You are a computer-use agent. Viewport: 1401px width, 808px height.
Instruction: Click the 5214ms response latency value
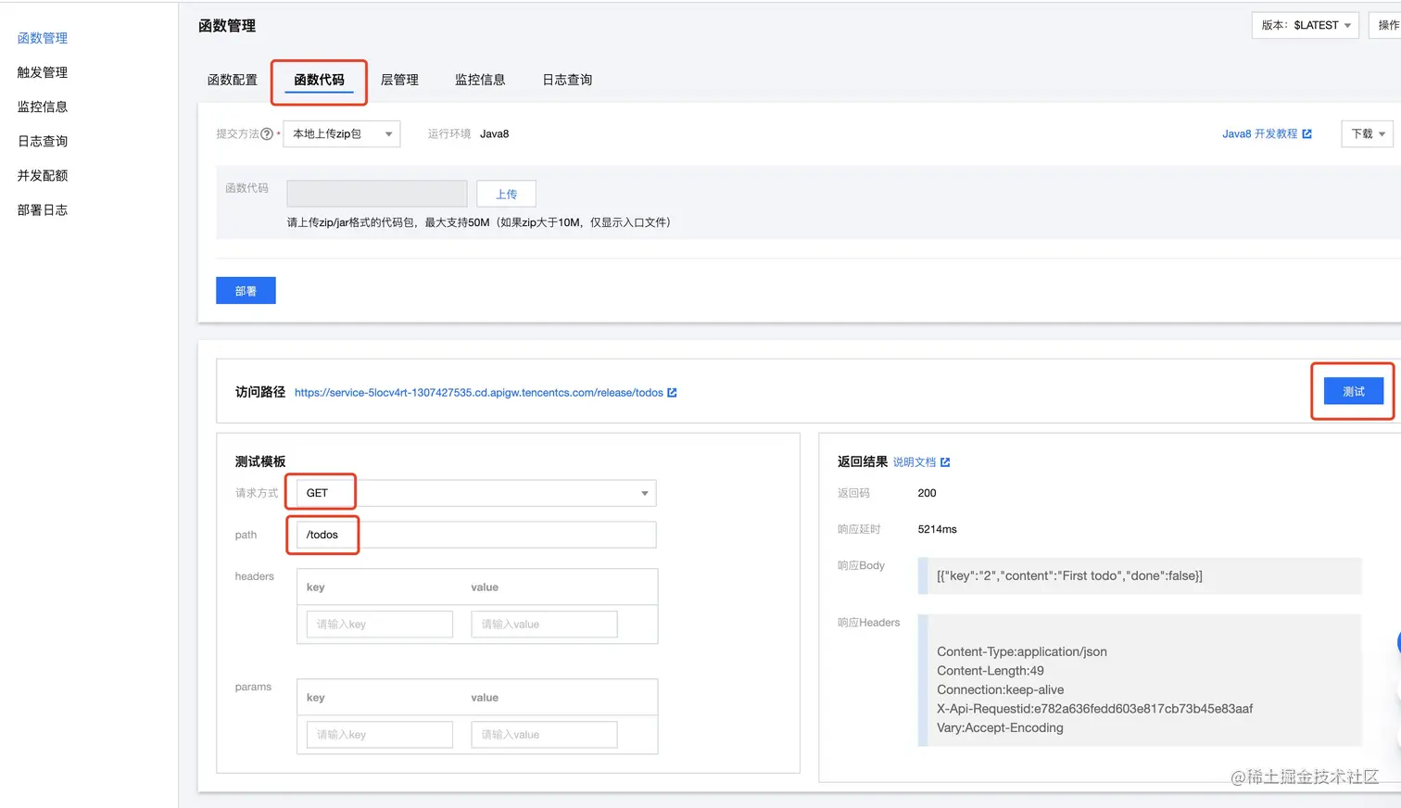coord(937,529)
